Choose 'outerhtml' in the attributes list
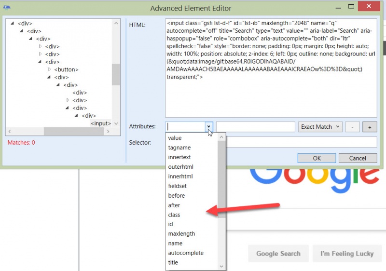Image resolution: width=386 pixels, height=271 pixels. point(180,167)
